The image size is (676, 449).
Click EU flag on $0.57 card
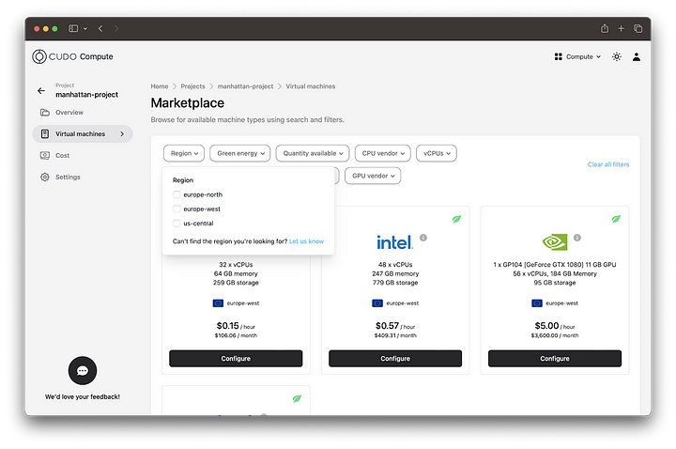coord(377,303)
